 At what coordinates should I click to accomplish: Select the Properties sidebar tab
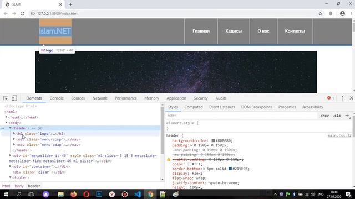287,107
